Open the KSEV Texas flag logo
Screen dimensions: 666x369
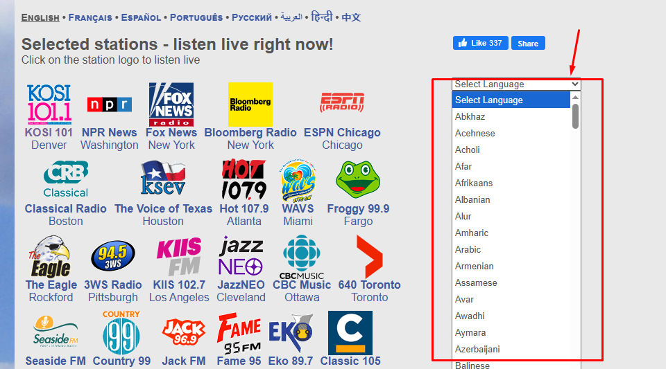[163, 178]
